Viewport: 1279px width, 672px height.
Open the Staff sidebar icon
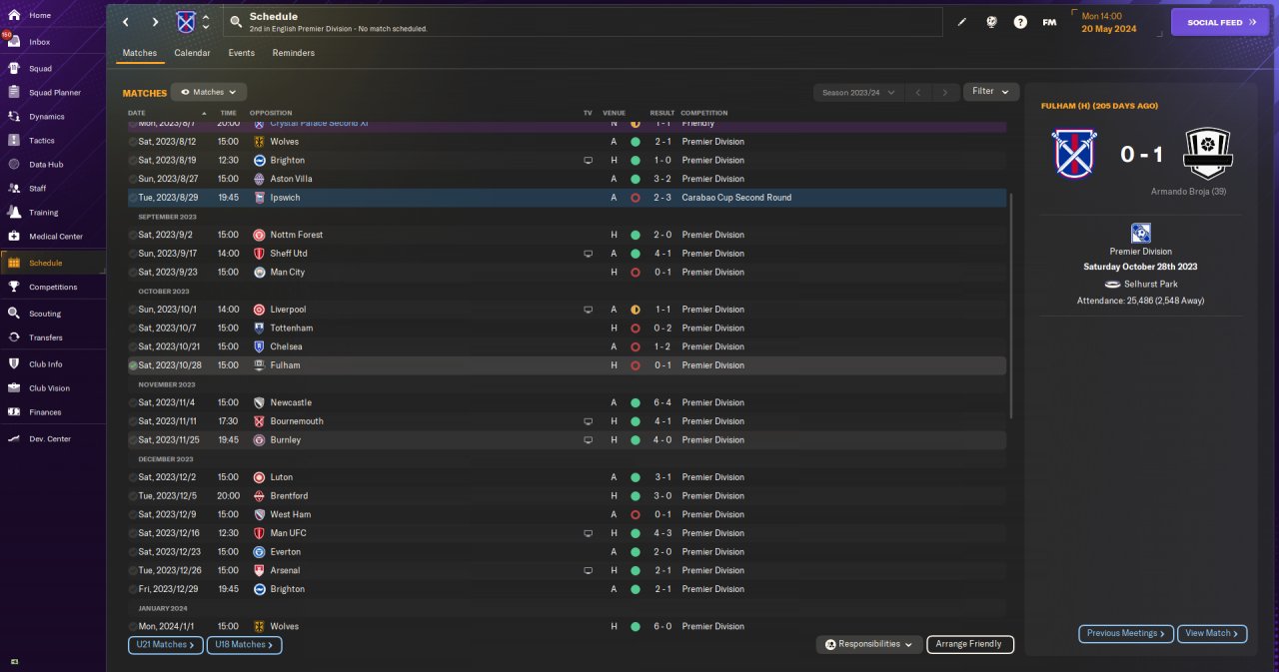(x=14, y=189)
